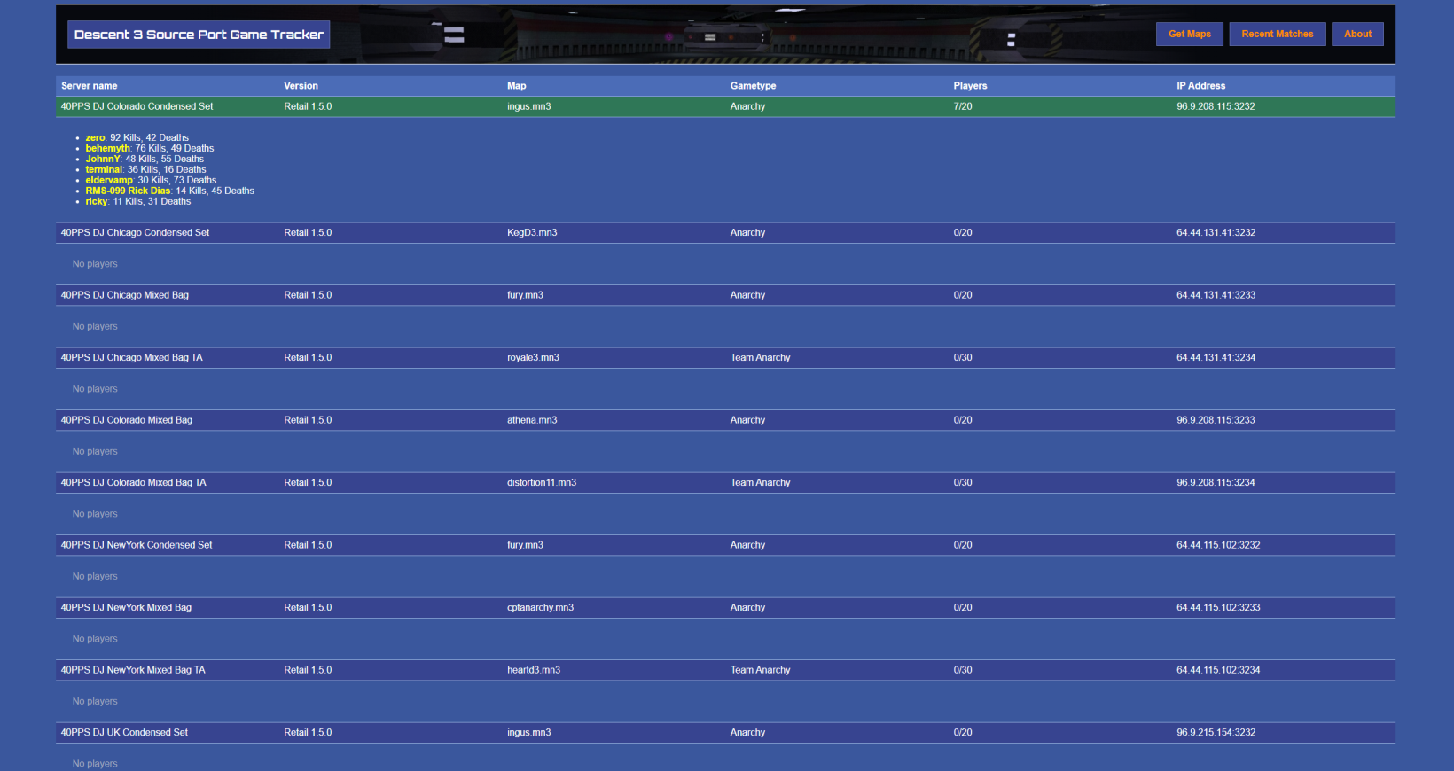Click the 0/30 players count in heartd3.mn3 row
The width and height of the screenshot is (1454, 771).
pos(963,670)
